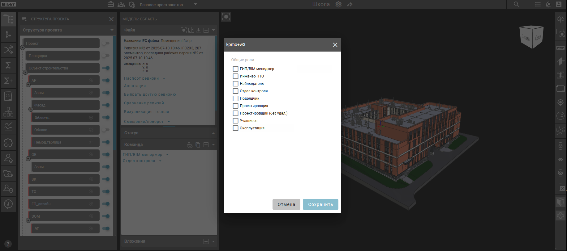Viewport: 567px width, 251px height.
Task: Click the 3D orientation view cube
Action: 532,37
